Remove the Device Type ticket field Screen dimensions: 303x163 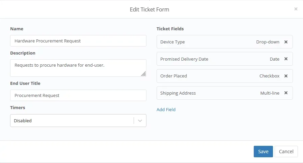coord(286,42)
